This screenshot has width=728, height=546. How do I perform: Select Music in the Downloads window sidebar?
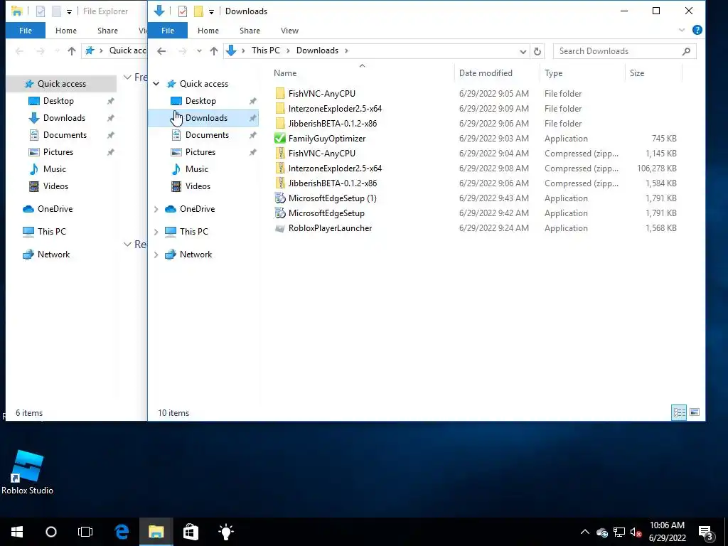[x=196, y=169]
